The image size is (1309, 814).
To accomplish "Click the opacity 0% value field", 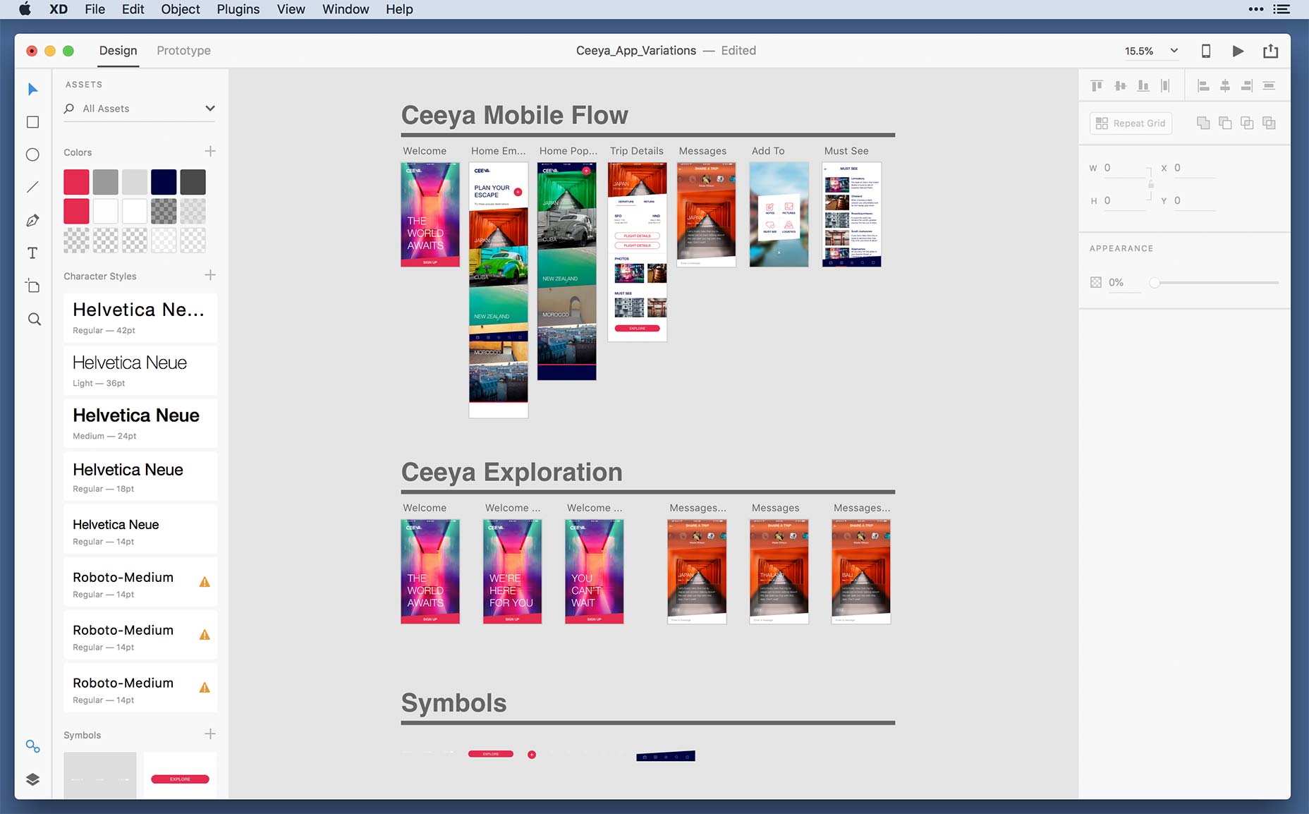I will (1124, 283).
